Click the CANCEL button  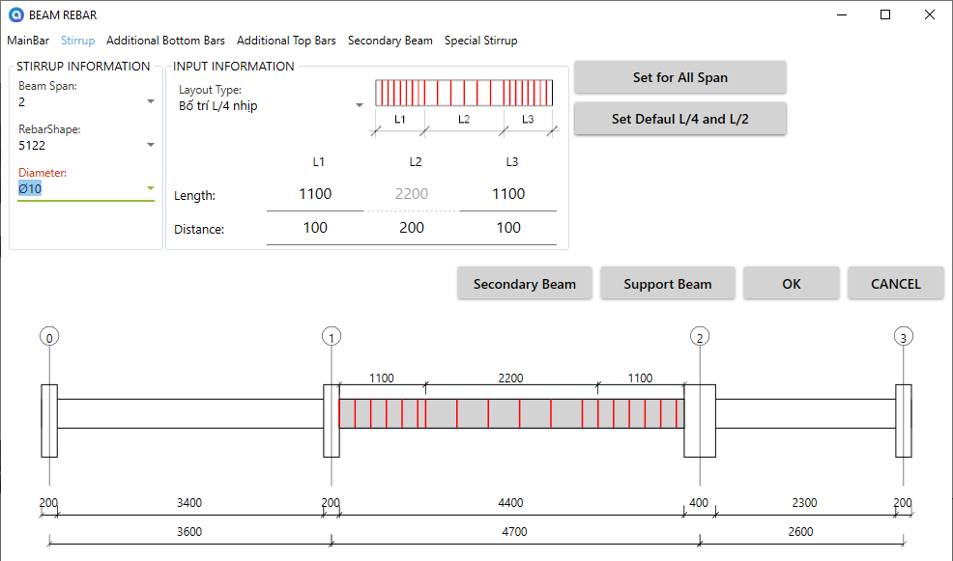pyautogui.click(x=896, y=284)
